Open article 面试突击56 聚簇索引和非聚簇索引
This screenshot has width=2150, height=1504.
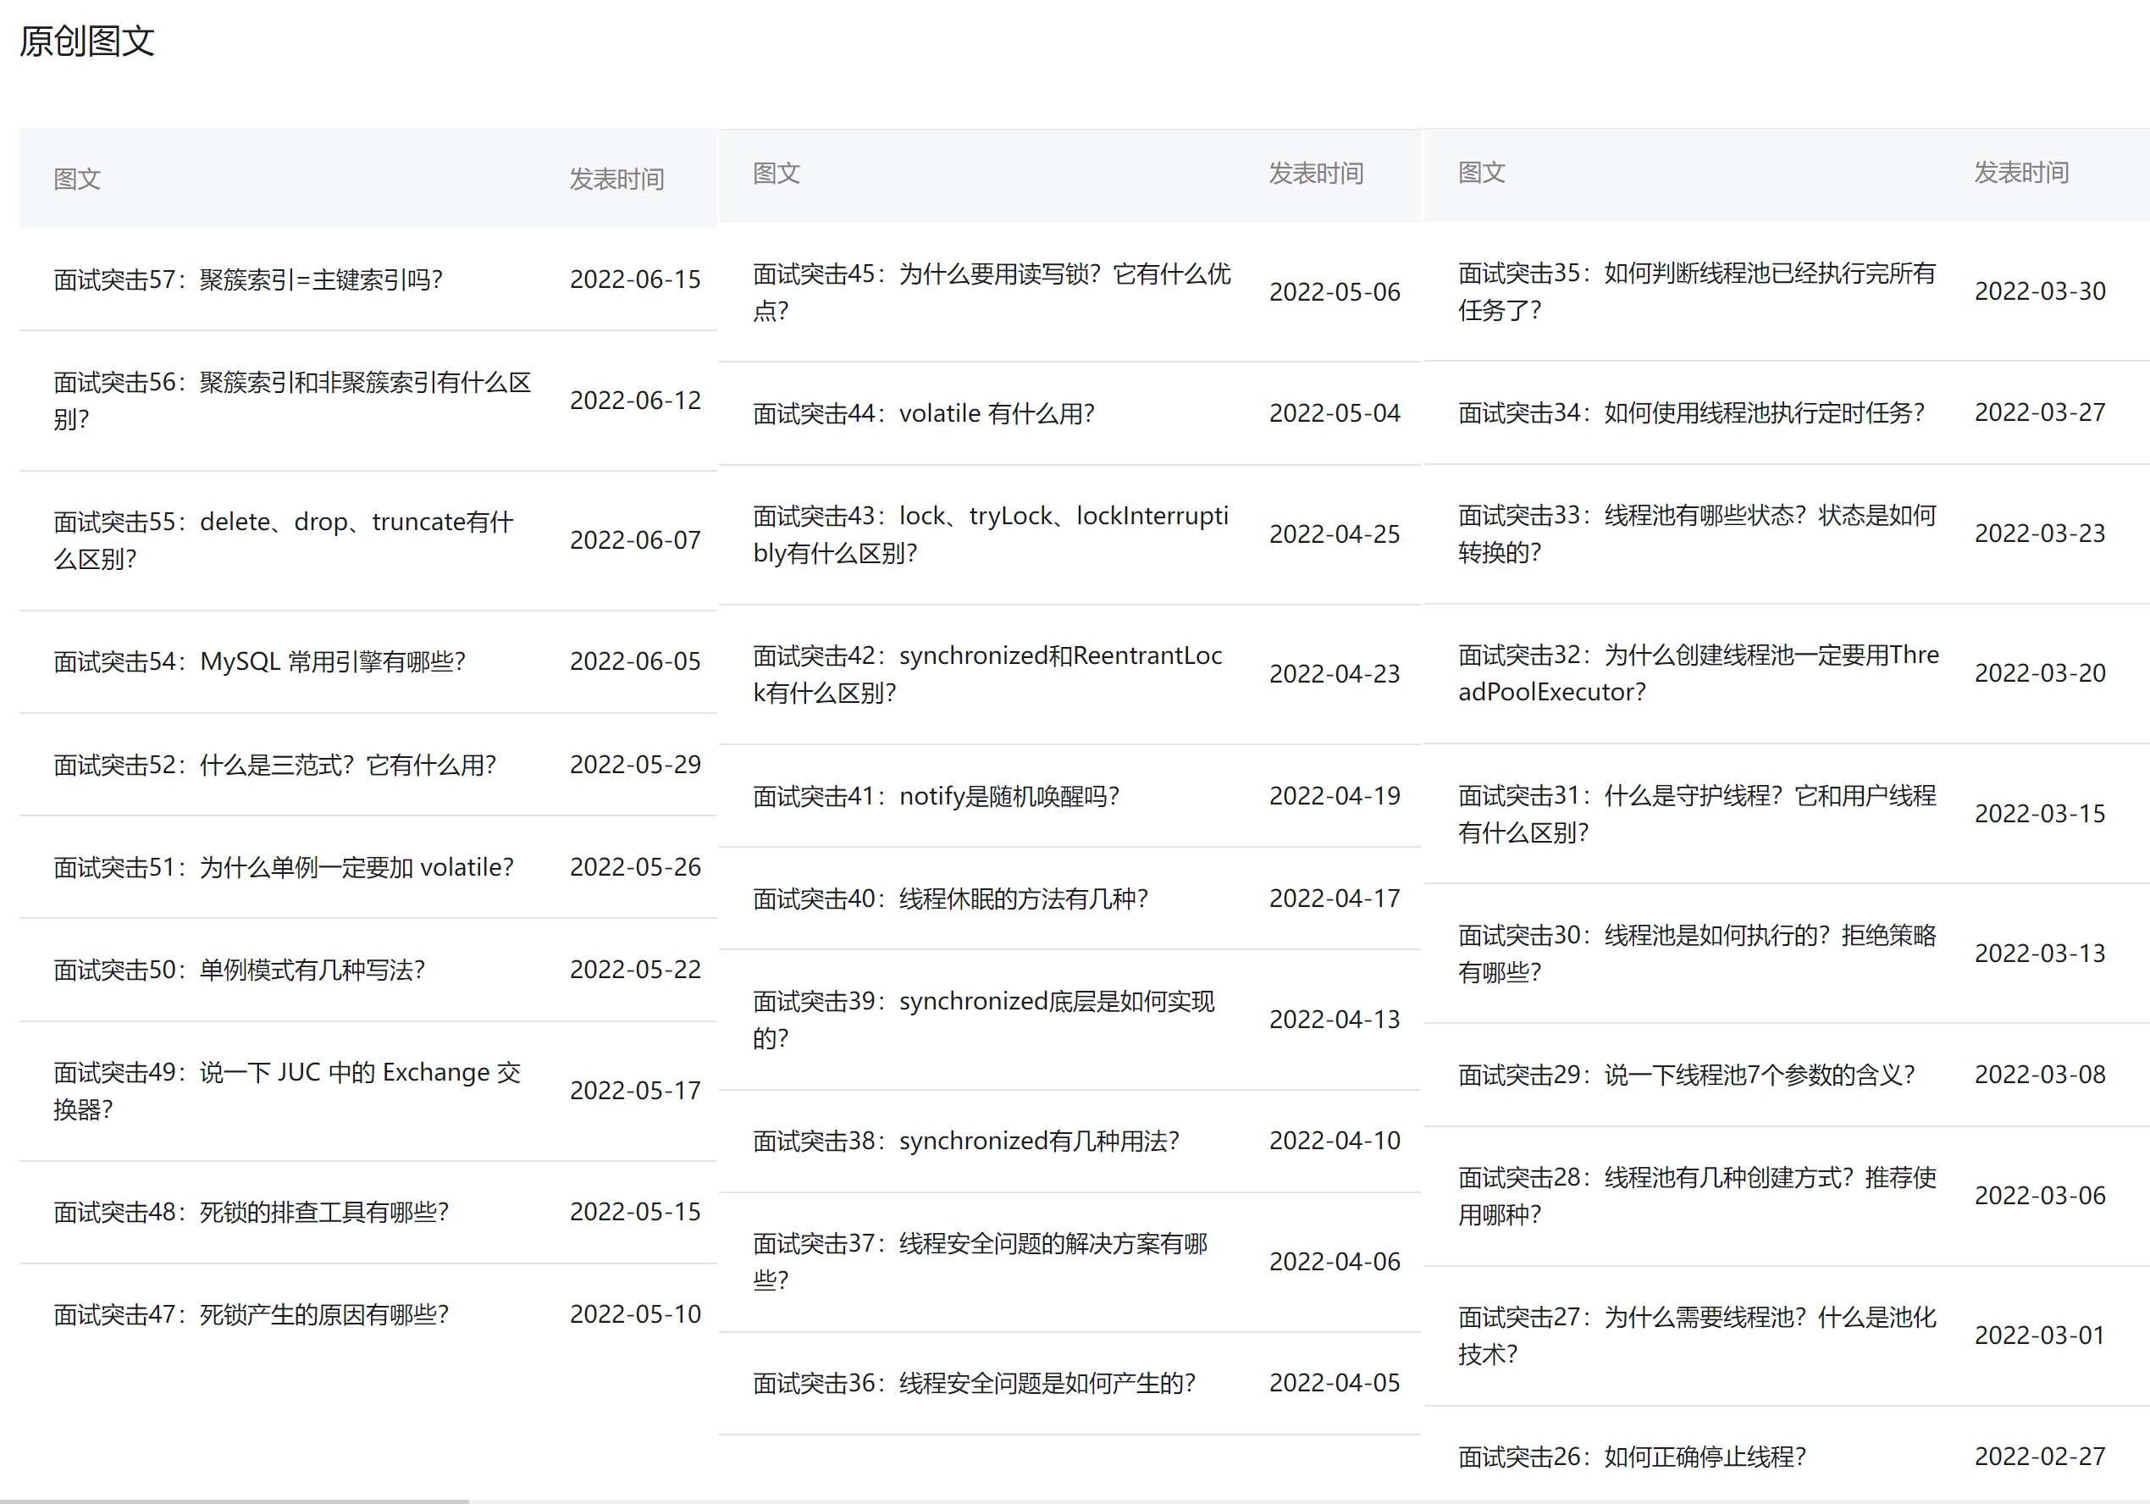pyautogui.click(x=292, y=400)
